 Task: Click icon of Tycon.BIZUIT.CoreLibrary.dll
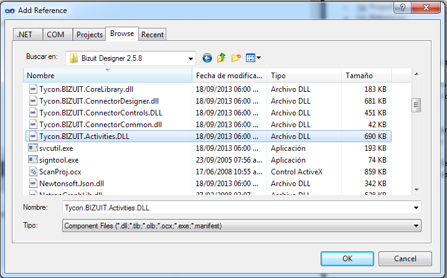click(33, 89)
